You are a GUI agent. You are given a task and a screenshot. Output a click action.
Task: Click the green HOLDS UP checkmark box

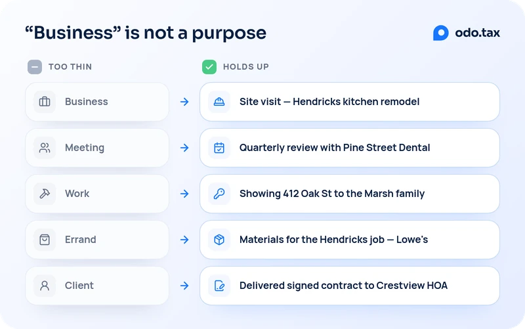tap(209, 67)
